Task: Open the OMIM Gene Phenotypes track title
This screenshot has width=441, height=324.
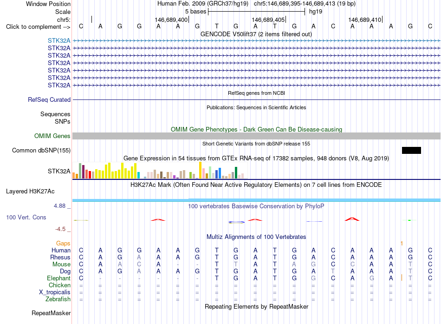Action: 256,129
